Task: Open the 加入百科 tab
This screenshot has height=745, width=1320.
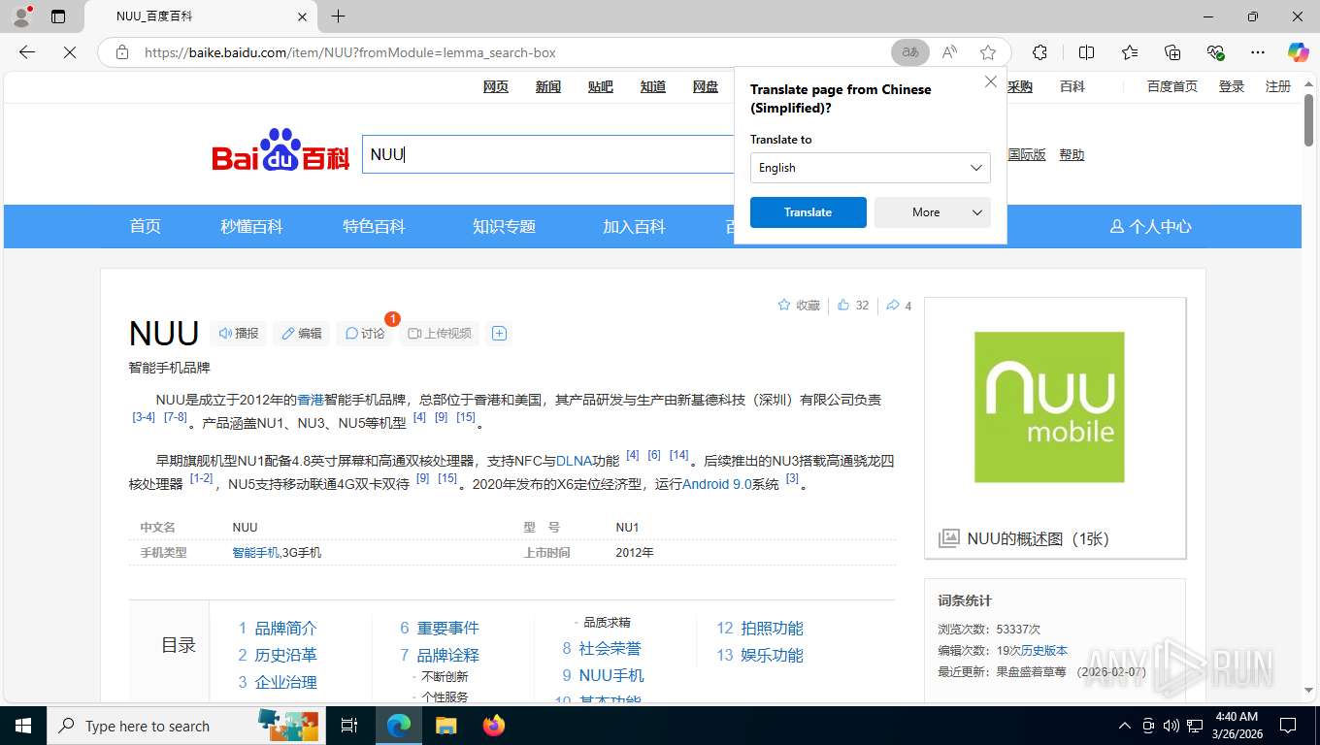Action: (634, 226)
